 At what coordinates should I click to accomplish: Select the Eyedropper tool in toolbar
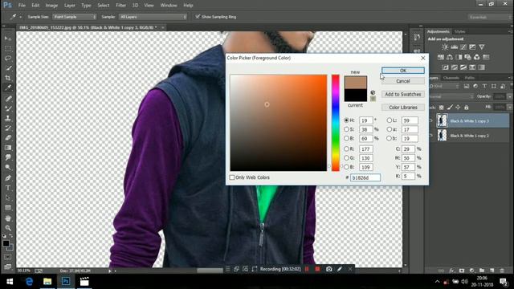click(8, 88)
